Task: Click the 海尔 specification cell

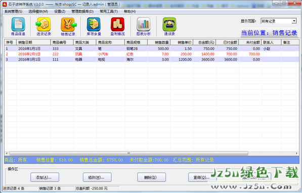Action: pos(137,60)
